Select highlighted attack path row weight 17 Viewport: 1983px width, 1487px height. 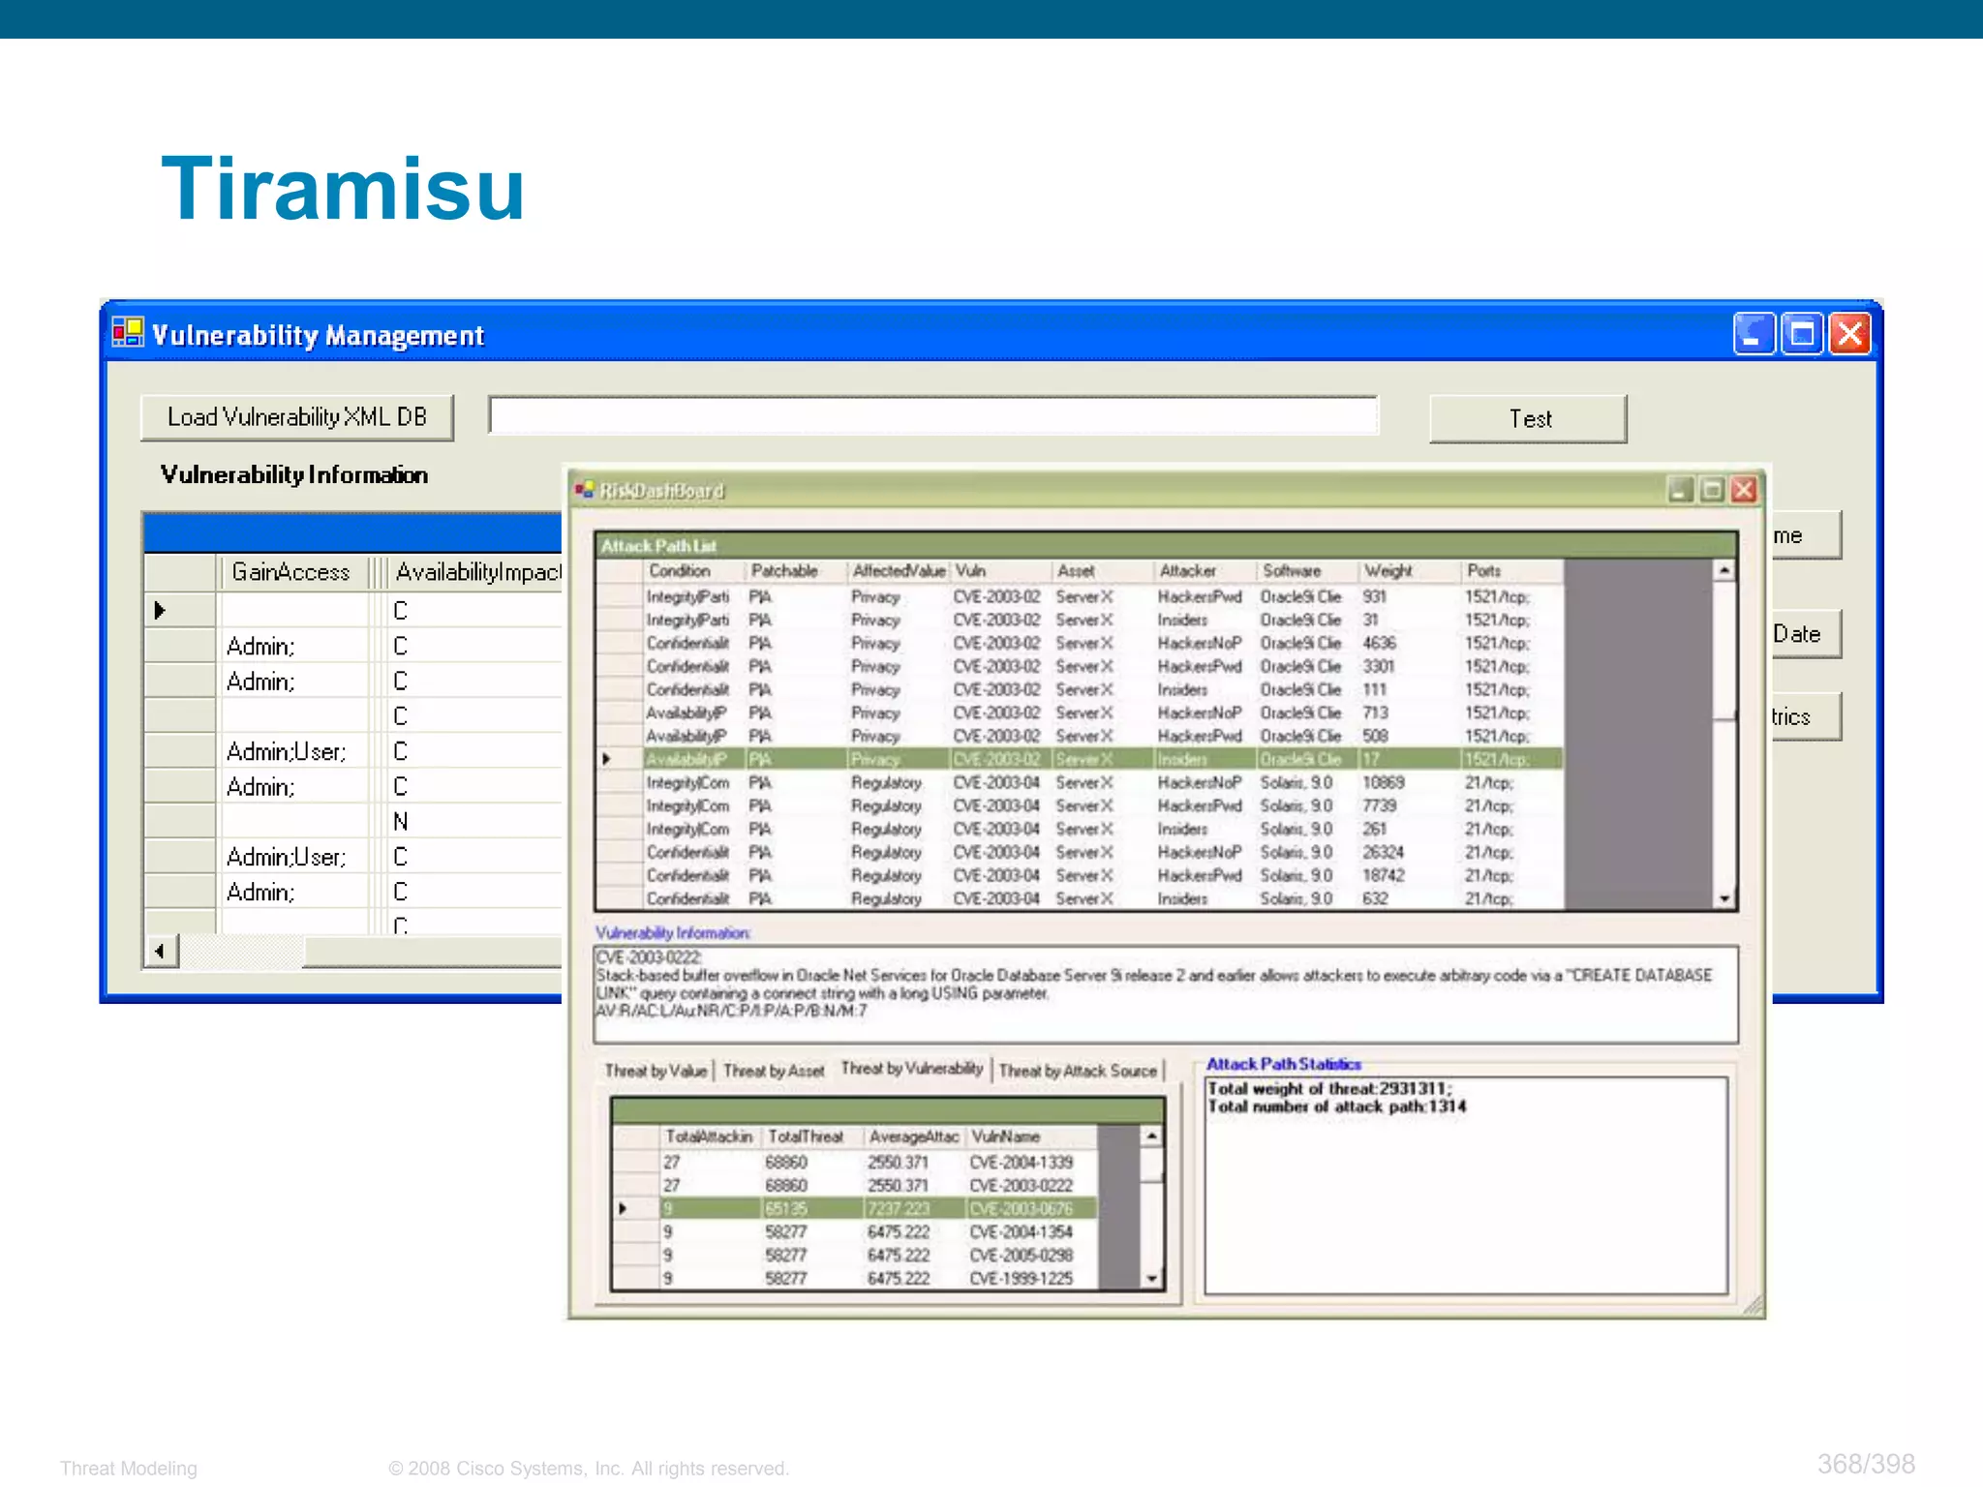click(1079, 759)
